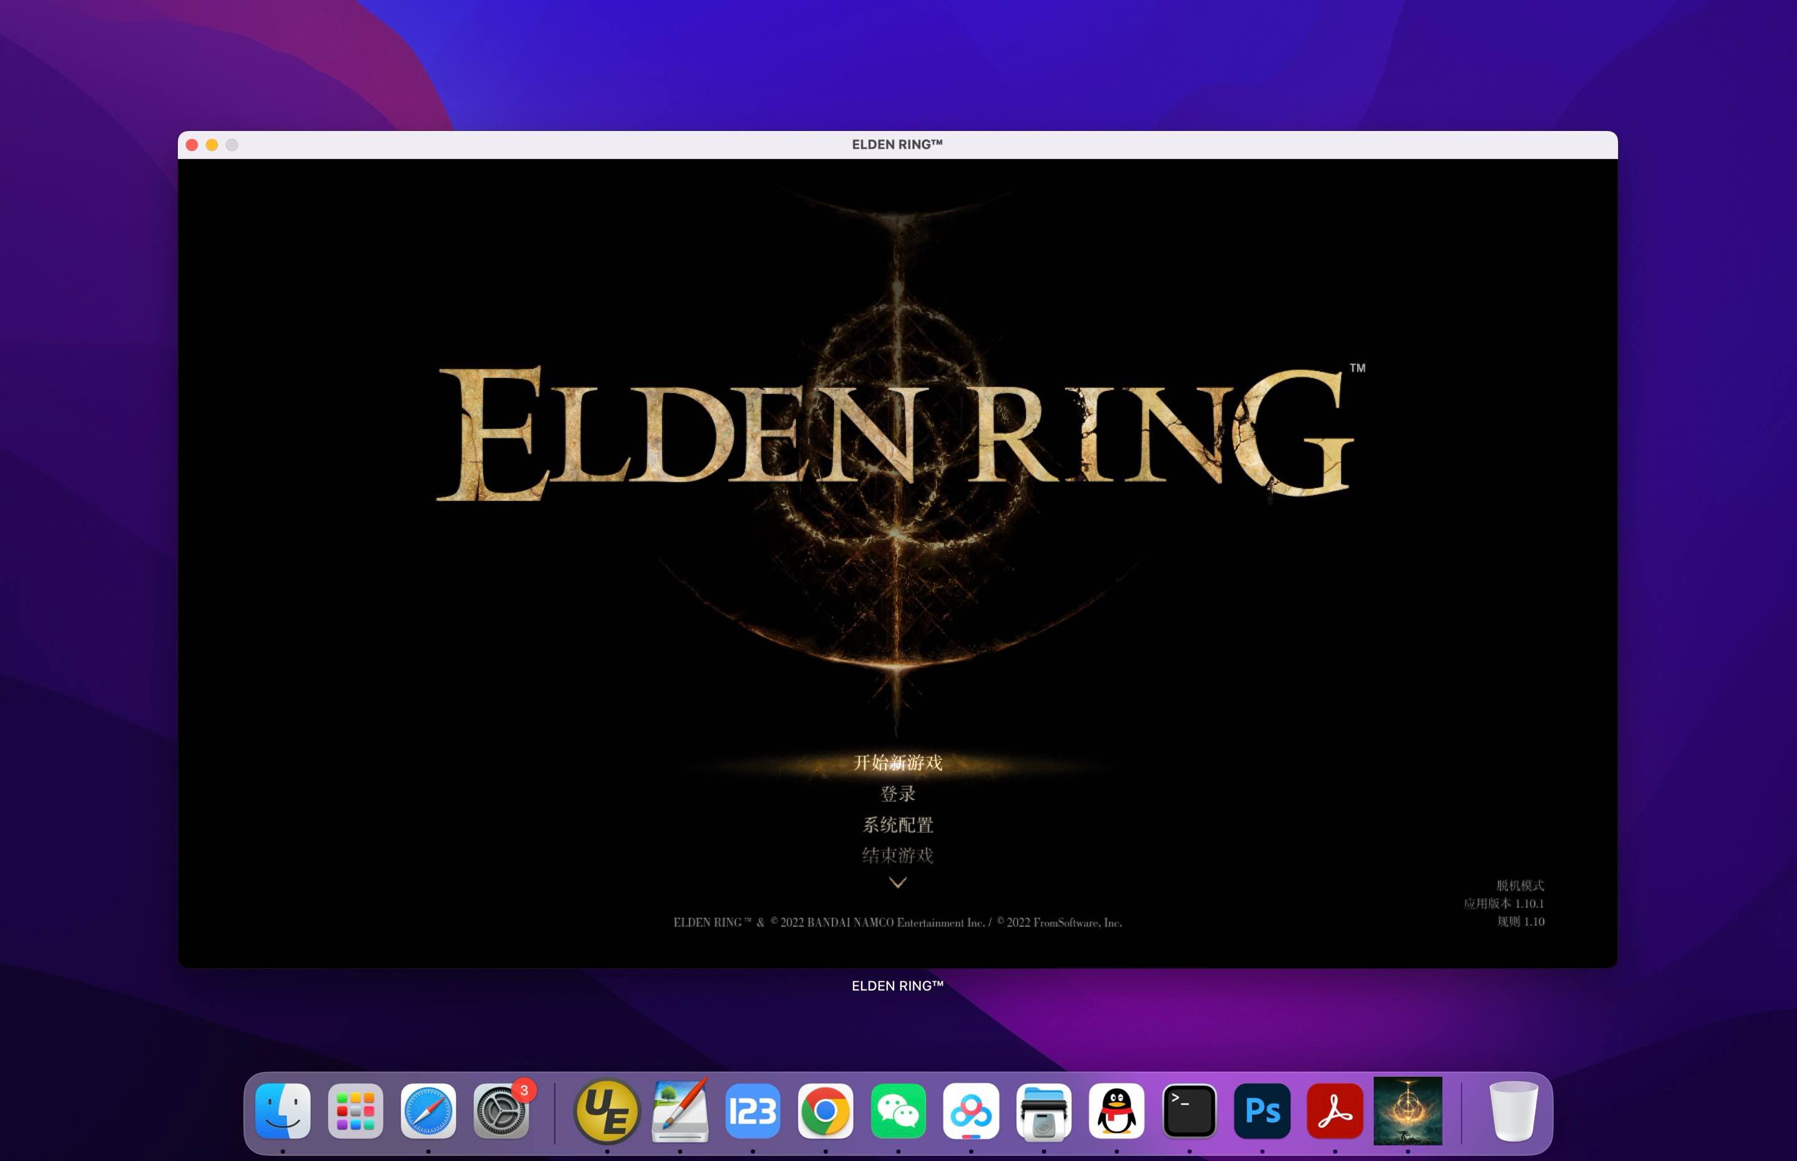Viewport: 1797px width, 1161px height.
Task: Open Adobe Acrobat from the Dock
Action: [1335, 1111]
